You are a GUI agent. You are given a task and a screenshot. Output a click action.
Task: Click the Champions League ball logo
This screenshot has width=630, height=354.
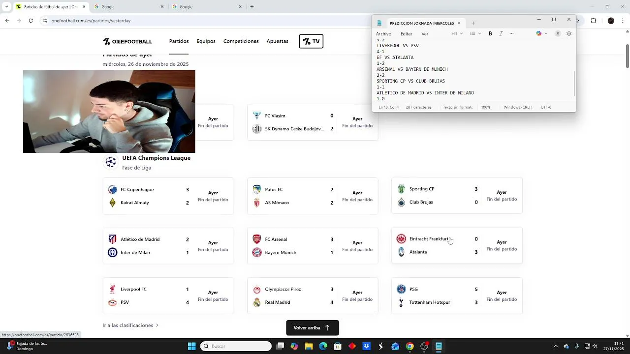click(111, 162)
